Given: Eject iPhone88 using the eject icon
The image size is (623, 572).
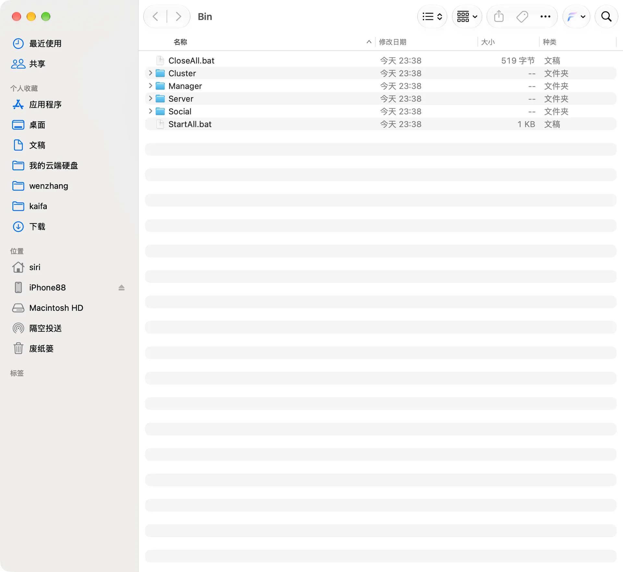Looking at the screenshot, I should (x=121, y=287).
